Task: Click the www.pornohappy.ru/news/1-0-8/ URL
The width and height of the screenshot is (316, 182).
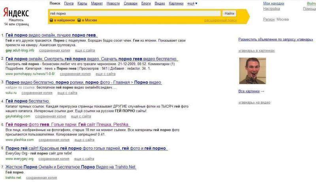Action: (30, 74)
